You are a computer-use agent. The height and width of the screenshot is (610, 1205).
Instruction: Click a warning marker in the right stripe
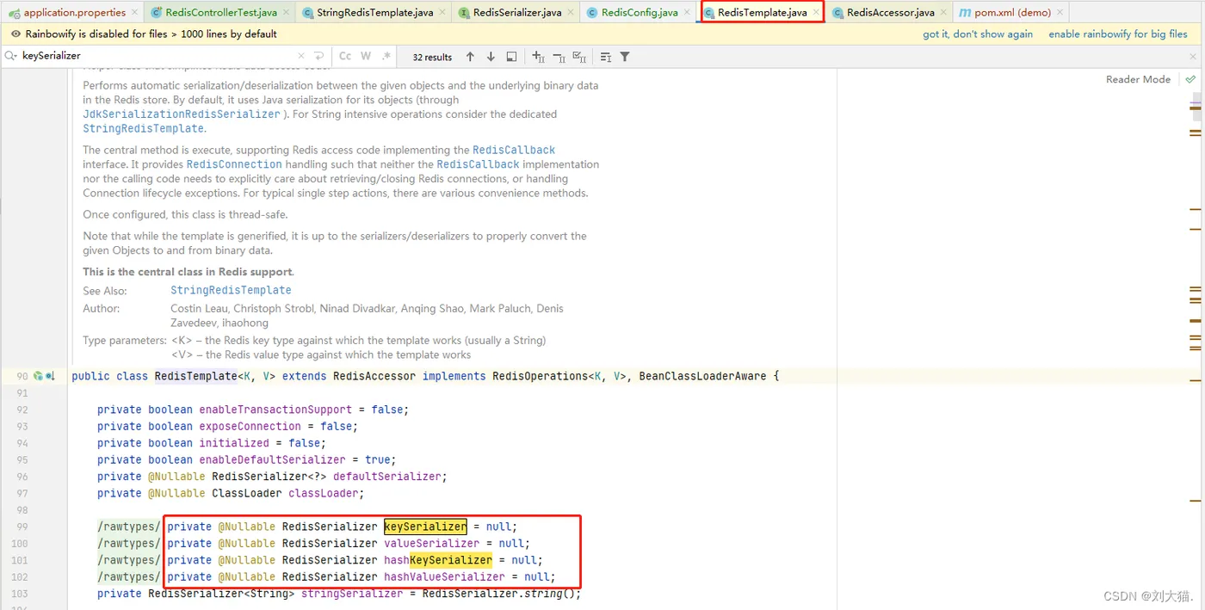pos(1195,133)
